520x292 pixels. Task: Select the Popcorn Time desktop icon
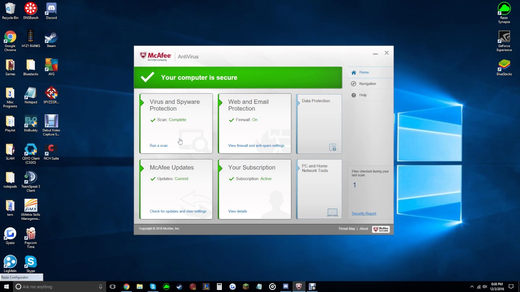30,238
